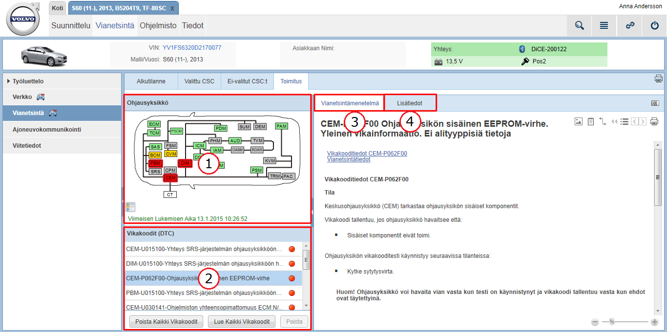Screen dimensions: 667x332
Task: Select the green PAM module in diagram
Action: click(x=281, y=126)
